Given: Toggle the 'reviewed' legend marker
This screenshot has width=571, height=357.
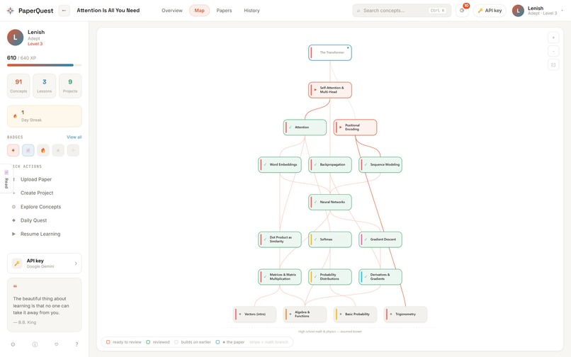Looking at the screenshot, I should coord(148,342).
